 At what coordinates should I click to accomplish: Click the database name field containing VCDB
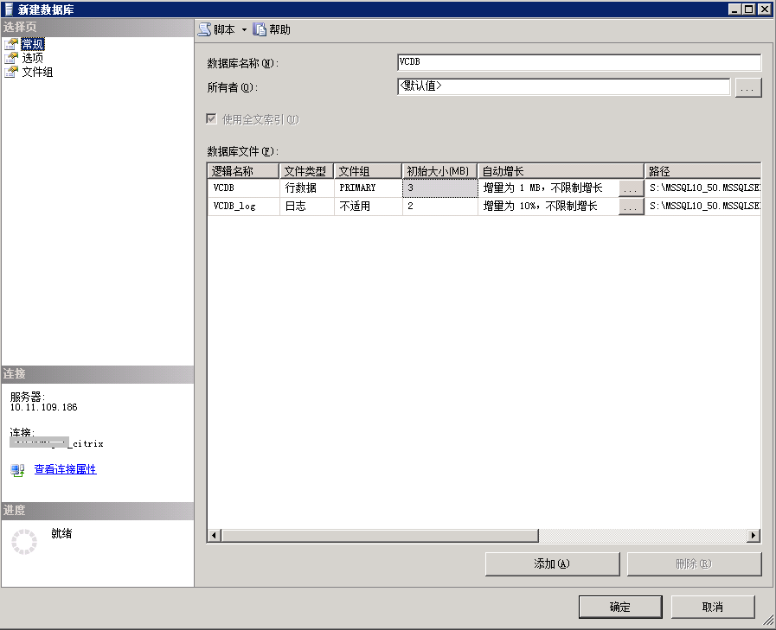pyautogui.click(x=579, y=62)
